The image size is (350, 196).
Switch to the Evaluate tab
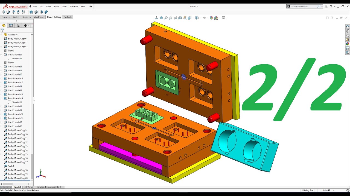click(x=68, y=17)
